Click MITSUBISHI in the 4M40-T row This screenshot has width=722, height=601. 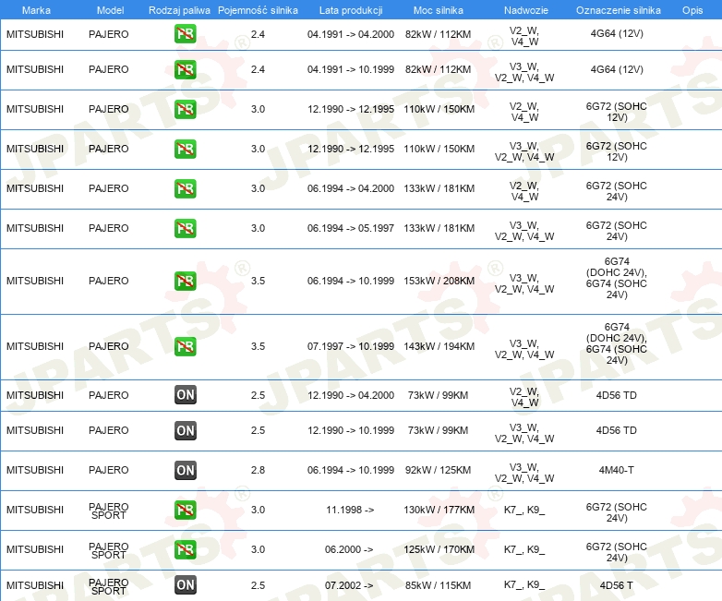(35, 470)
